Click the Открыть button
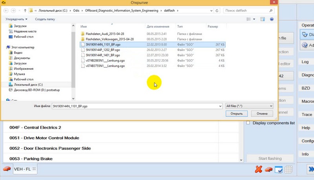 pos(237,114)
